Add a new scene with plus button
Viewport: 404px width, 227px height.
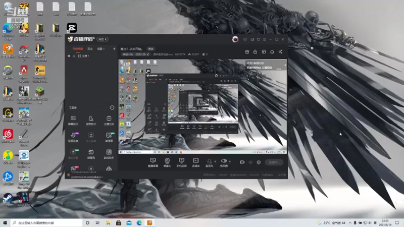point(114,49)
